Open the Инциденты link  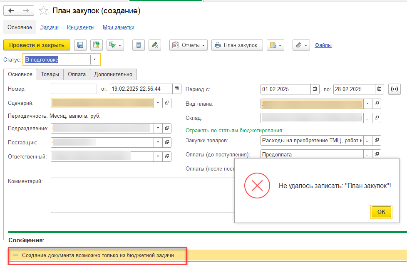tap(80, 27)
